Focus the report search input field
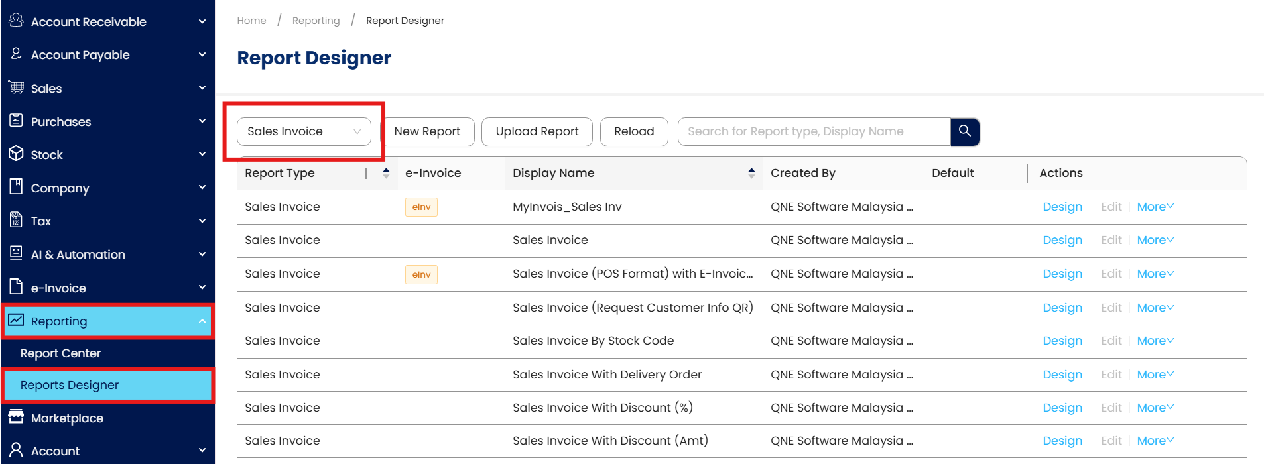This screenshot has width=1264, height=464. pos(814,131)
